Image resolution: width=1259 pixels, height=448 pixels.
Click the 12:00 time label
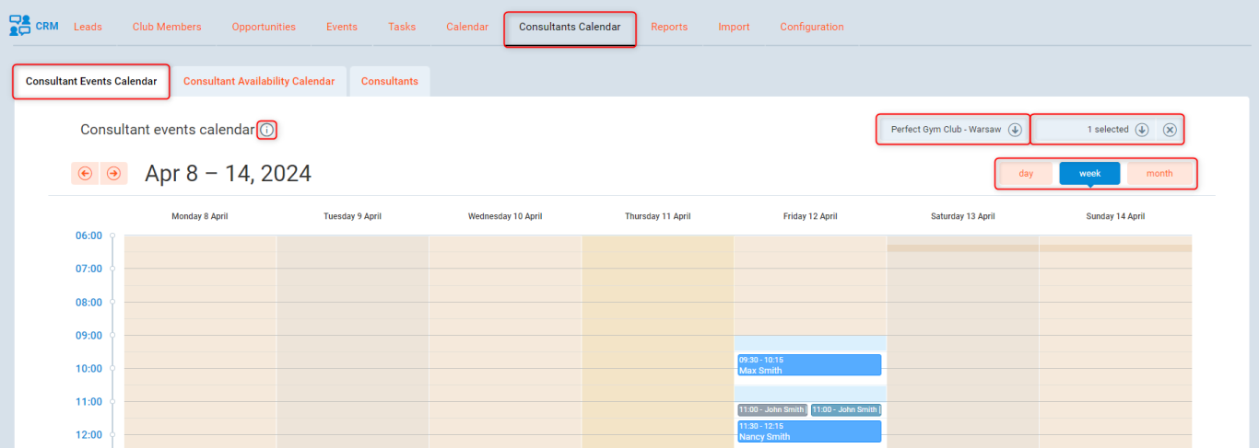coord(88,434)
